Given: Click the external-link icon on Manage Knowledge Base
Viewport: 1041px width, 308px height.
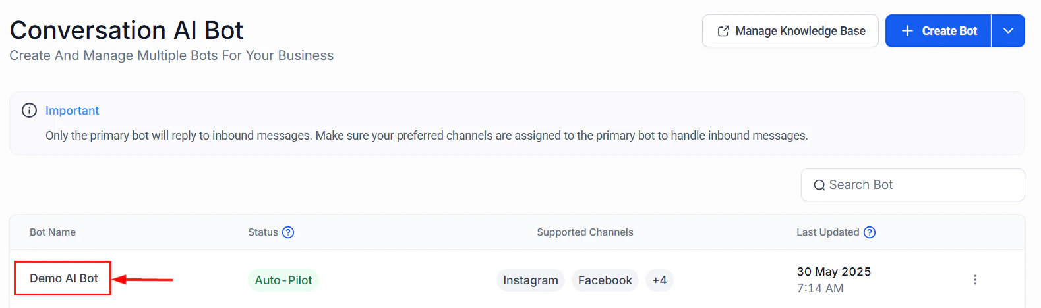Looking at the screenshot, I should click(x=723, y=31).
